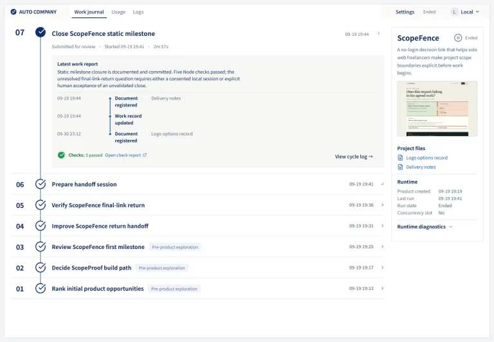This screenshot has width=494, height=342.
Task: Click the L avatar icon next to Local
Action: point(454,12)
